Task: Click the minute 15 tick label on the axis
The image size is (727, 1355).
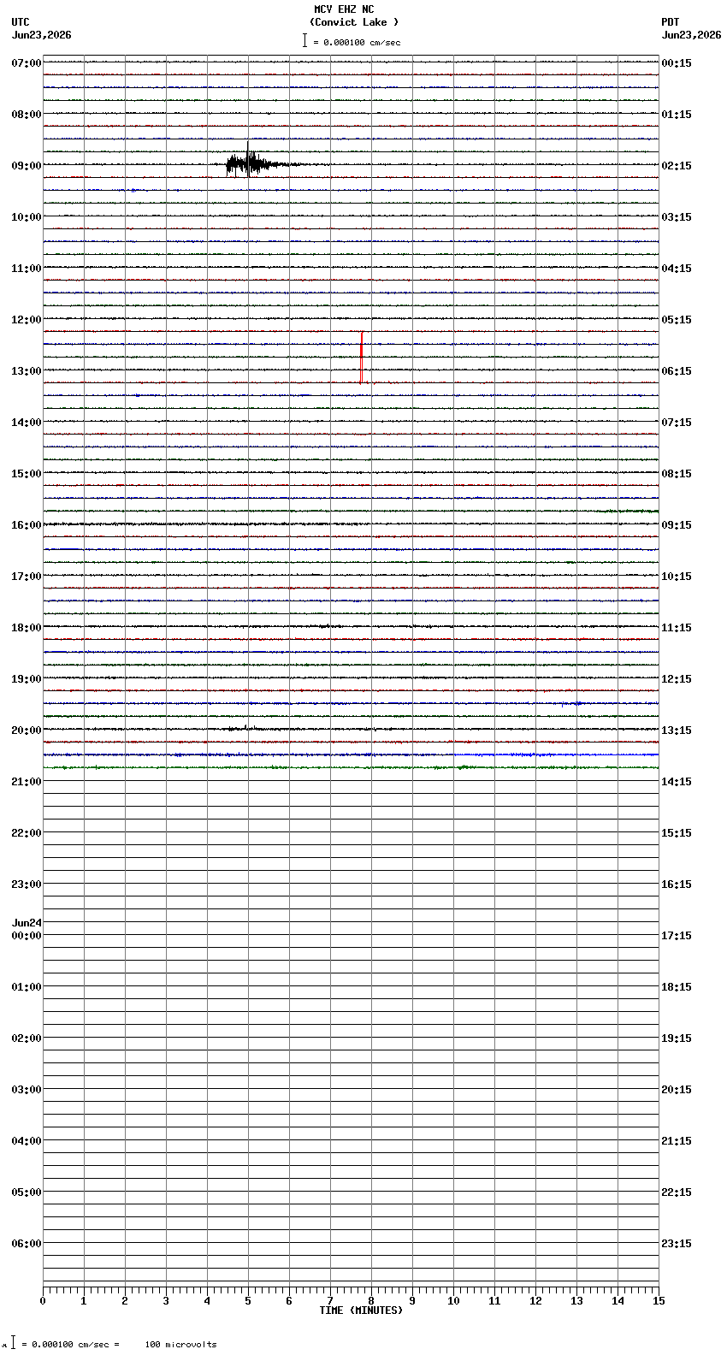Action: [x=659, y=1301]
